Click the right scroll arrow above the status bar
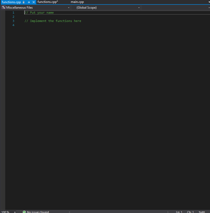 pos(168,212)
